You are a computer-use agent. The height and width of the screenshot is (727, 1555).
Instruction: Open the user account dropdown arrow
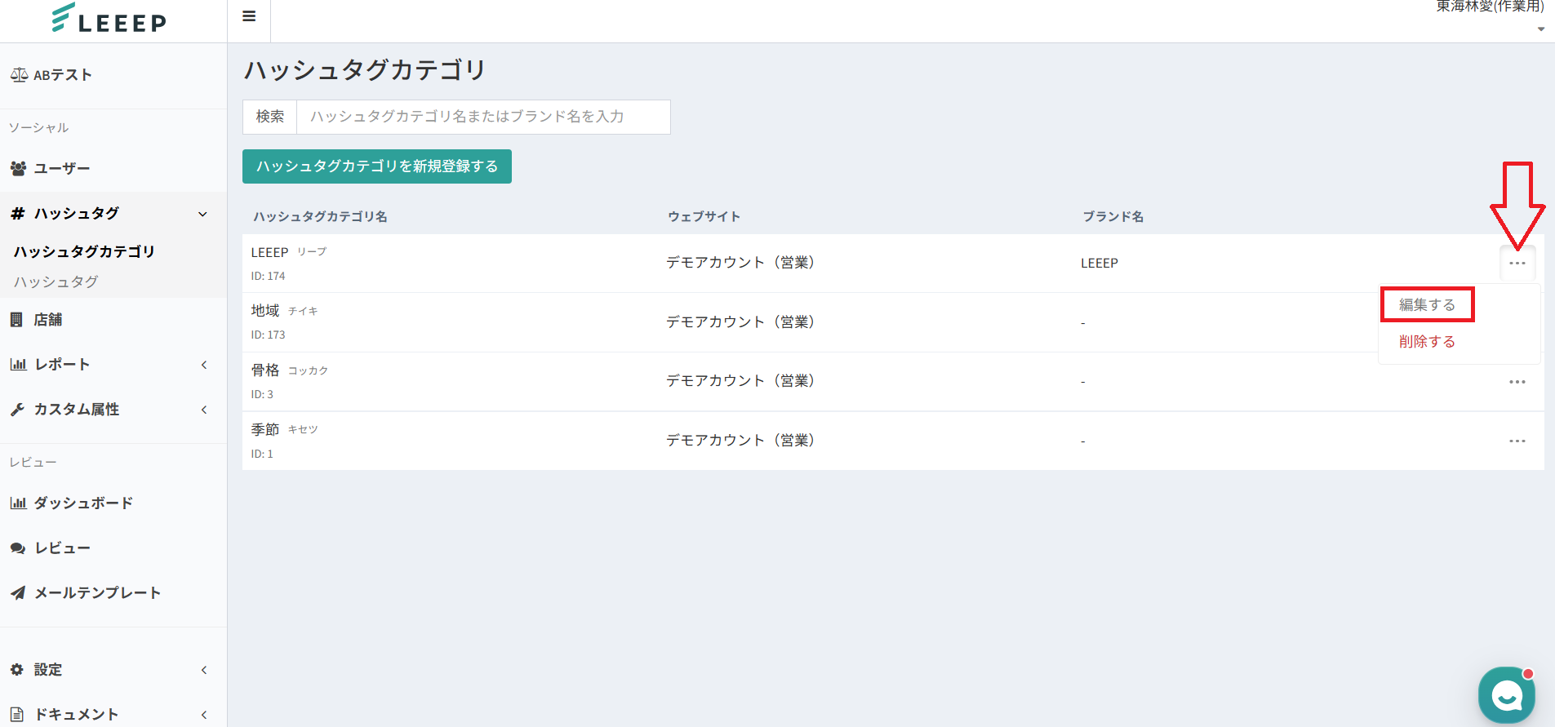[x=1540, y=29]
